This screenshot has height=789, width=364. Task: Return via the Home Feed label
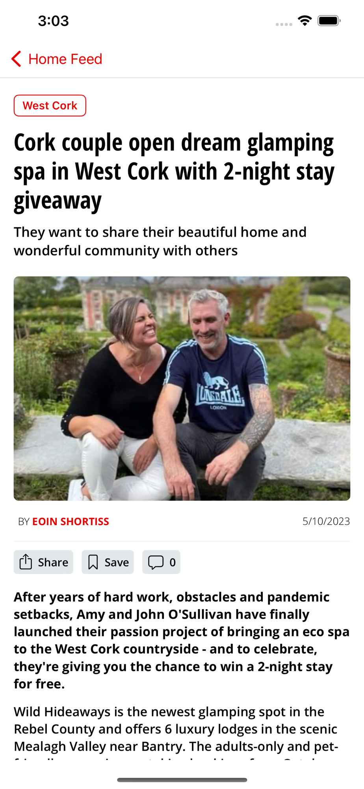(65, 59)
